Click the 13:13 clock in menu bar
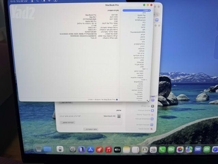Image resolution: width=218 pixels, height=164 pixels. pos(13,1)
